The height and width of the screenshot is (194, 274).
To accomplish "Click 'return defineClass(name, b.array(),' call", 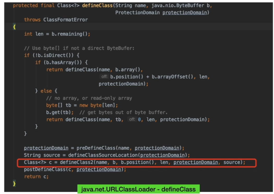I will (x=94, y=70).
